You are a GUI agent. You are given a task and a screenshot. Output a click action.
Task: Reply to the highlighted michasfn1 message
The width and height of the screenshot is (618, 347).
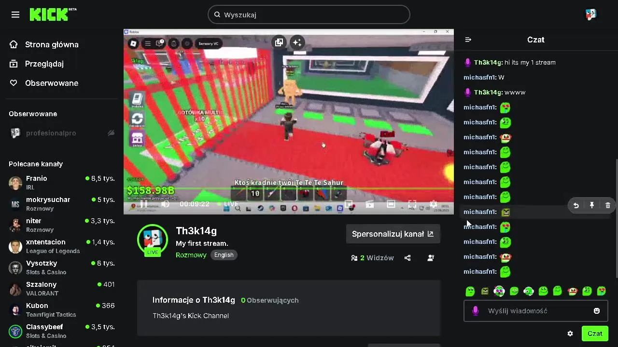pos(576,205)
